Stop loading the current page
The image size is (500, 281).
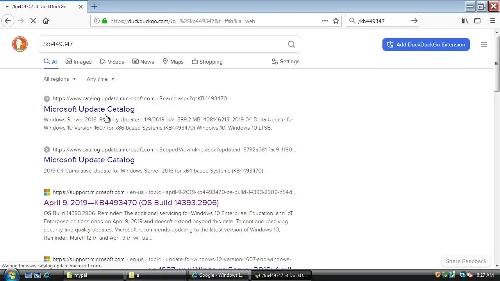coord(33,21)
